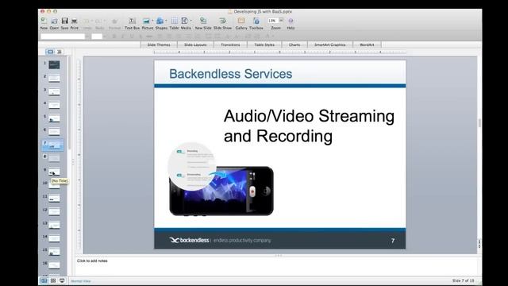Viewport: 508px width, 286px height.
Task: Click the 'Audio/Video Streaming and Recording' text
Action: (309, 126)
